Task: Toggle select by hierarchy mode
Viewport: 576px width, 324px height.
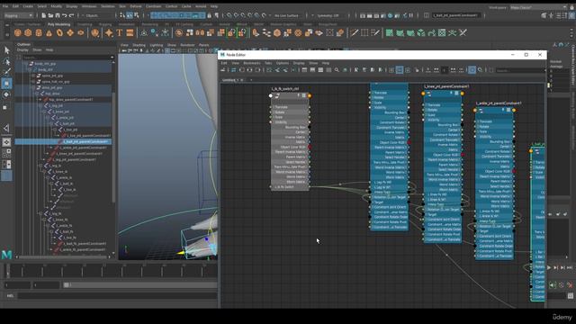Action: (122, 15)
